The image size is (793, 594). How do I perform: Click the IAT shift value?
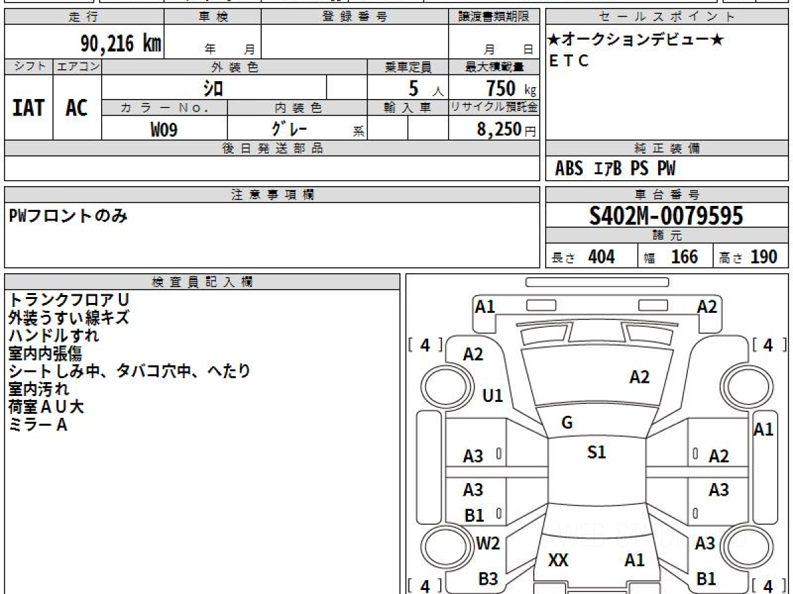coord(28,108)
